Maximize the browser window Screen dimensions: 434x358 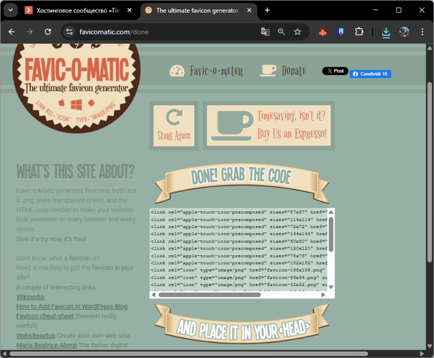pos(399,10)
